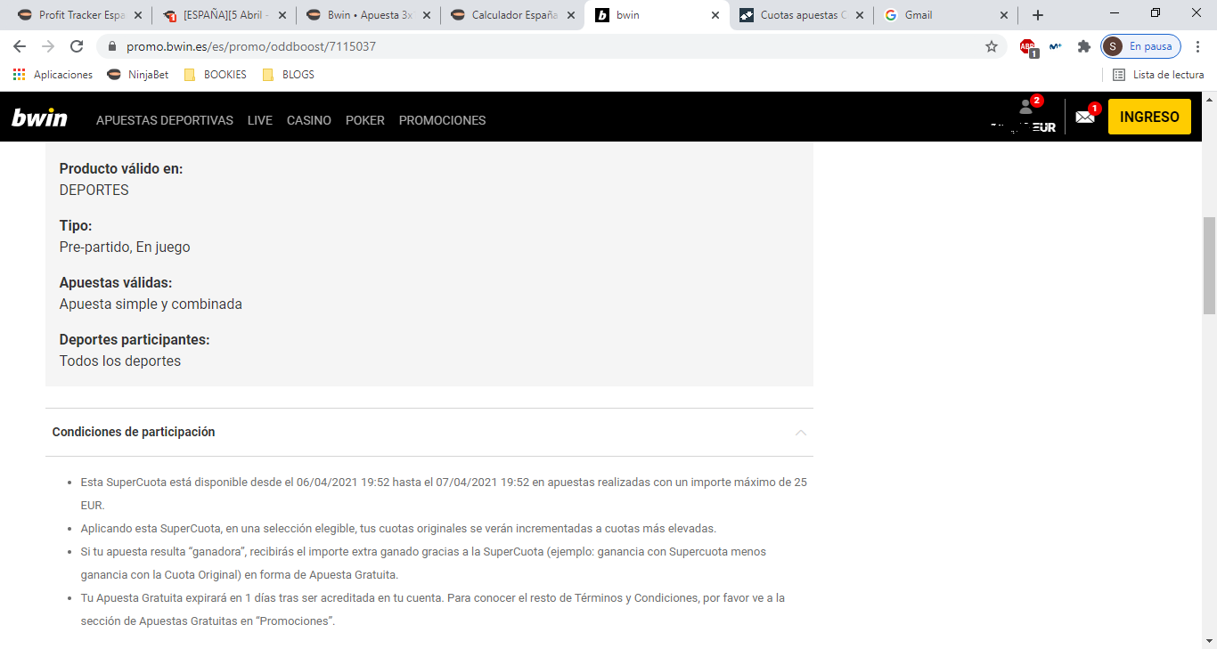
Task: Click the 'Pre-partido, En juego' text
Action: tap(125, 247)
